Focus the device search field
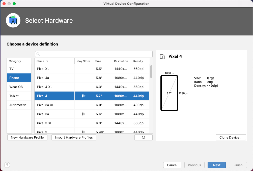This screenshot has height=171, width=253. pos(94,54)
